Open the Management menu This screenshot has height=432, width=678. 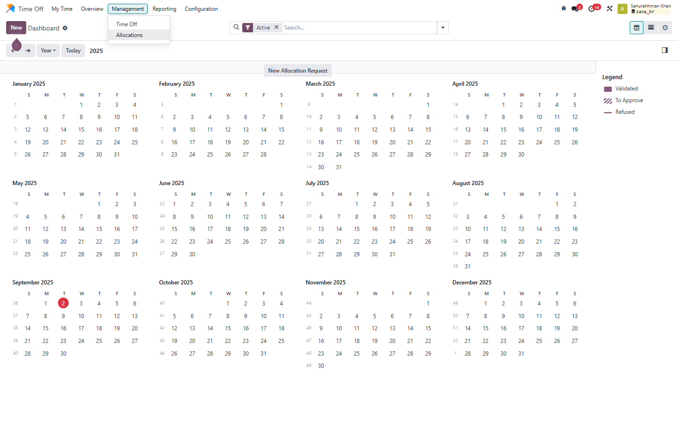(127, 9)
